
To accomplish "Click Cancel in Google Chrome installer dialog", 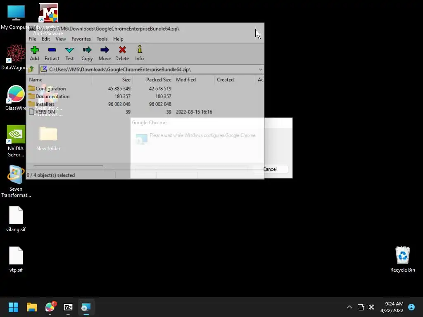I will (x=270, y=169).
